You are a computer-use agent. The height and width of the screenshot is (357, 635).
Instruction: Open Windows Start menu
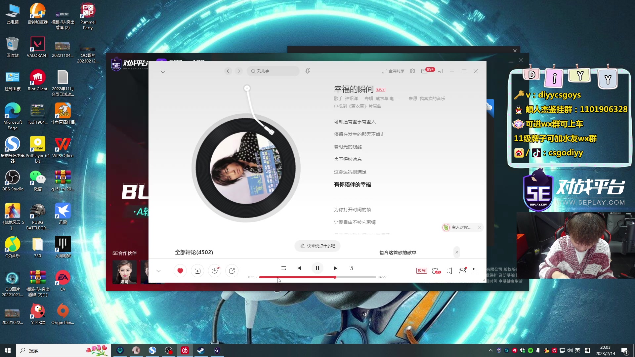point(8,350)
